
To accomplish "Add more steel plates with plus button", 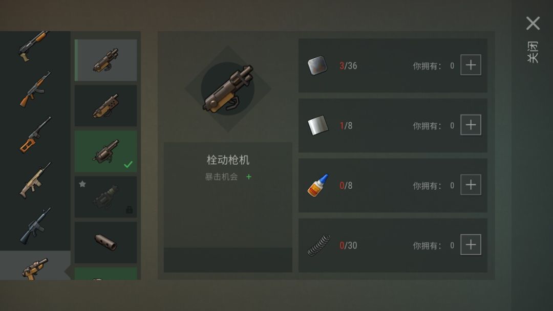I will pos(471,65).
